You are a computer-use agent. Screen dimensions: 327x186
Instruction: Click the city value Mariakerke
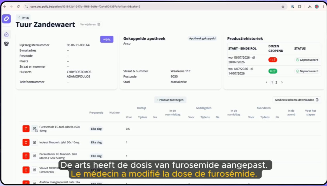point(179,82)
